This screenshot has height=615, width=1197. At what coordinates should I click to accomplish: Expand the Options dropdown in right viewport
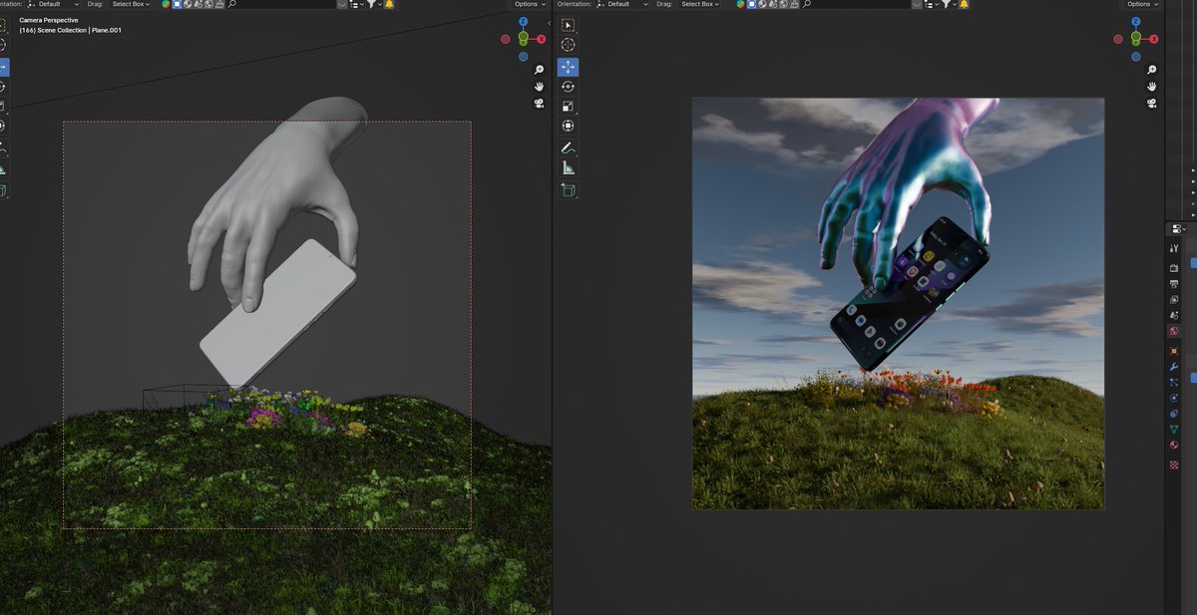(x=1142, y=4)
